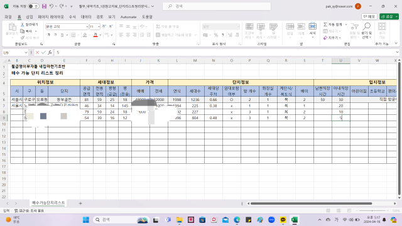
Task: Click the accessibility status in status bar
Action: click(29, 211)
